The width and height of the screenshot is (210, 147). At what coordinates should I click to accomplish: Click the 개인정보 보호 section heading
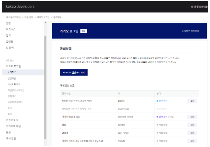[x=67, y=86]
